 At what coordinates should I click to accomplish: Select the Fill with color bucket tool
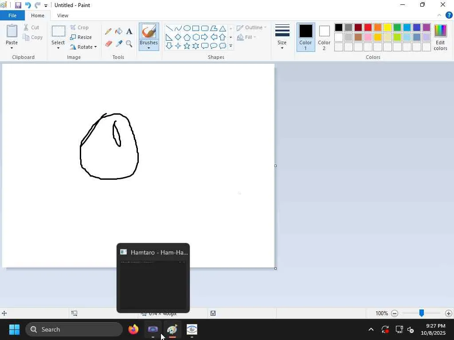point(118,31)
